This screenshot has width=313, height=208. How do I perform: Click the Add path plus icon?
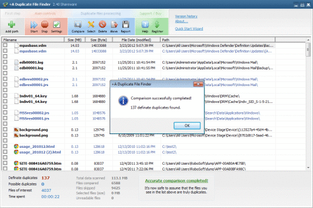[12, 24]
